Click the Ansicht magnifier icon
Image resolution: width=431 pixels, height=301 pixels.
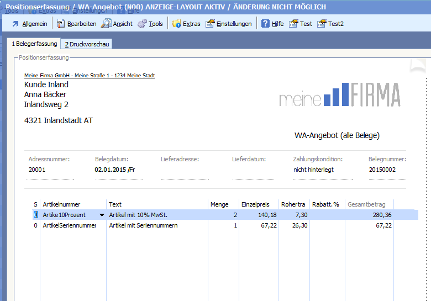click(106, 24)
